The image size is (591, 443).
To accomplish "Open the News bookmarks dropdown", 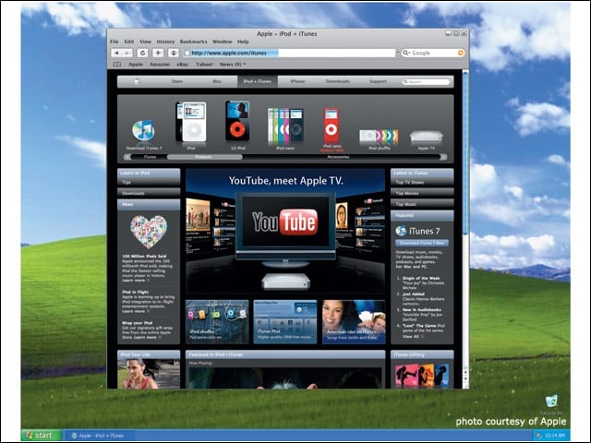I will coord(233,65).
